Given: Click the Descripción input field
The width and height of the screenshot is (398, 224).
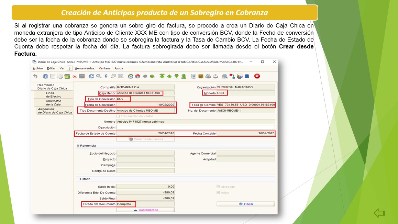Looking at the screenshot, I should click(196, 127).
